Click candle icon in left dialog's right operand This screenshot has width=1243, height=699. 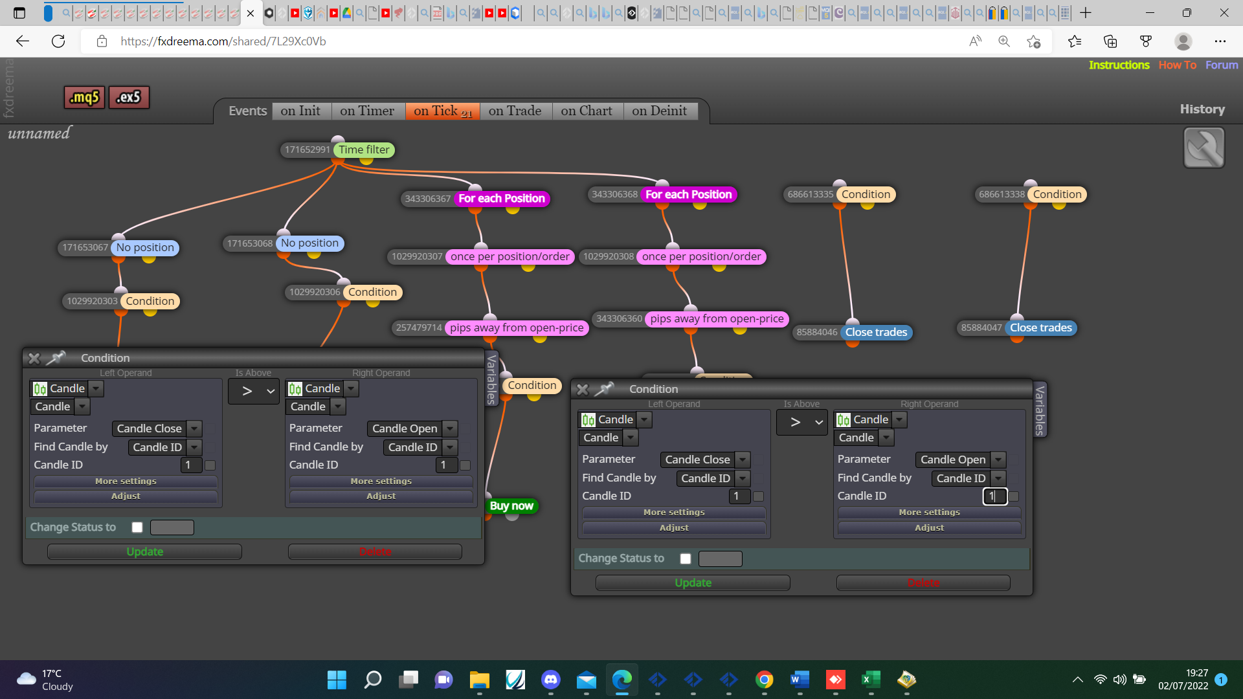(295, 388)
